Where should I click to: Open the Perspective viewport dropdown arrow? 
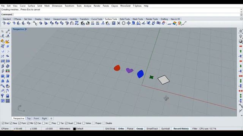click(x=26, y=29)
